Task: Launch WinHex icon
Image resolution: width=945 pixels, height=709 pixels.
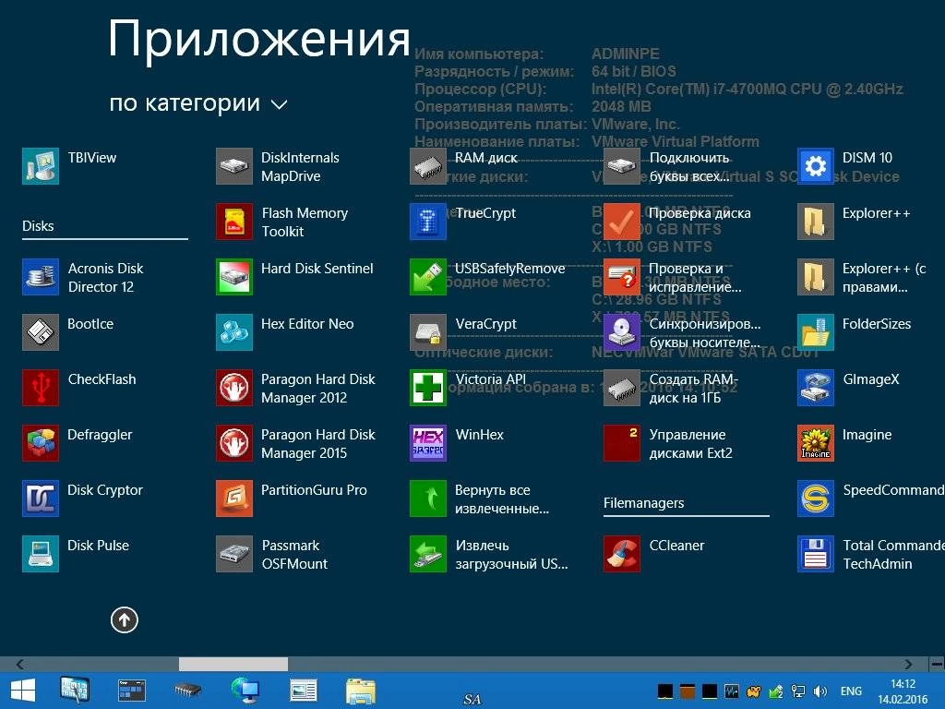Action: coord(428,443)
